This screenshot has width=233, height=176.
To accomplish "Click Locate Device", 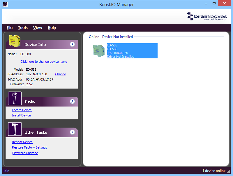I will pos(22,110).
